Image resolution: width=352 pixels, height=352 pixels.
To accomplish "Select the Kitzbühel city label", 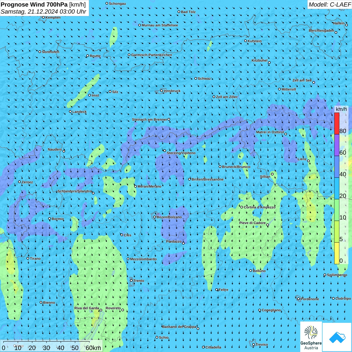I will (x=259, y=60).
